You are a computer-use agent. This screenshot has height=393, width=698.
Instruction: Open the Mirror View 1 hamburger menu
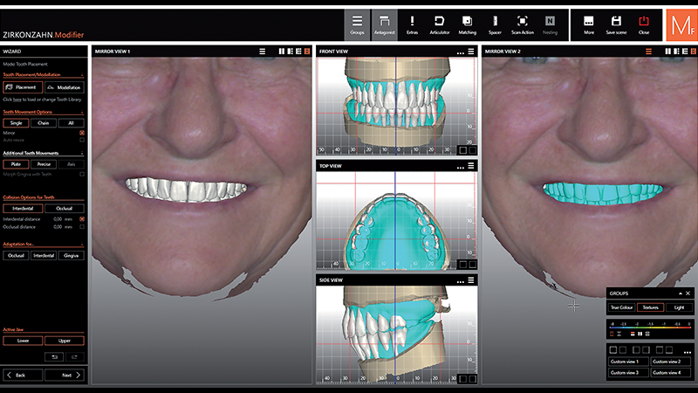click(262, 52)
